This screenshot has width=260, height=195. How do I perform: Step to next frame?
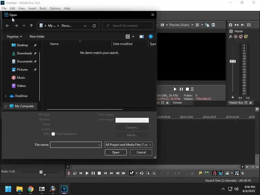[x=124, y=173]
